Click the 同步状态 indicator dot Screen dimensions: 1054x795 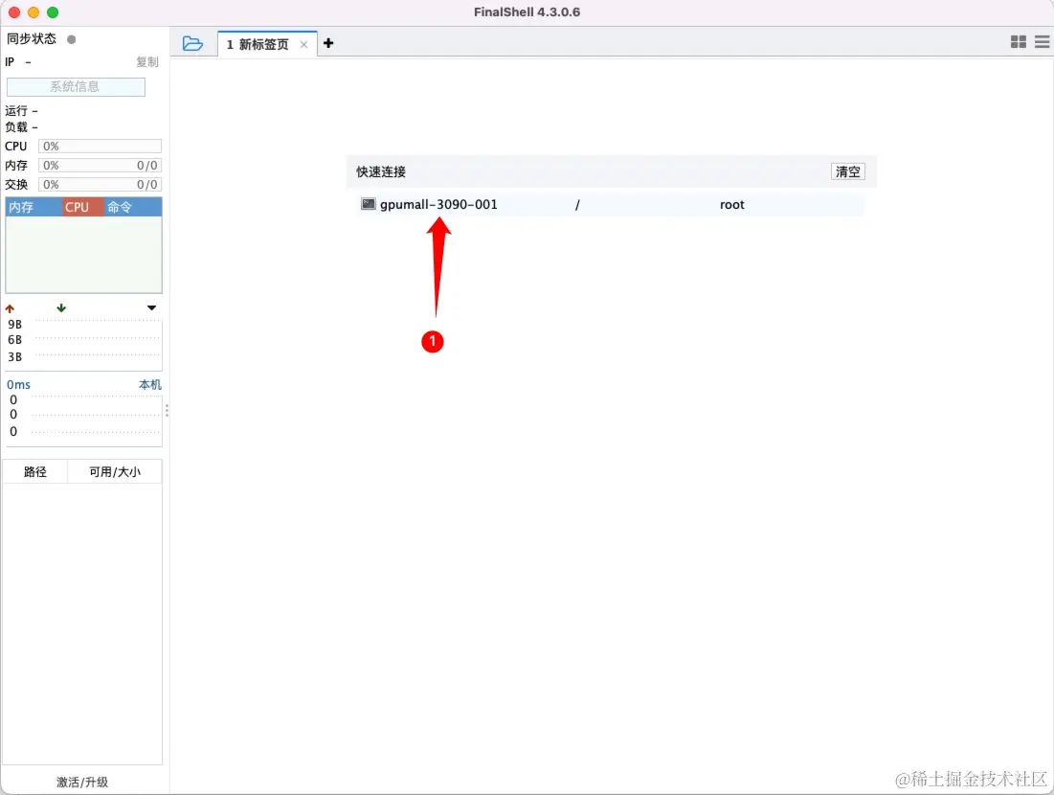tap(71, 39)
